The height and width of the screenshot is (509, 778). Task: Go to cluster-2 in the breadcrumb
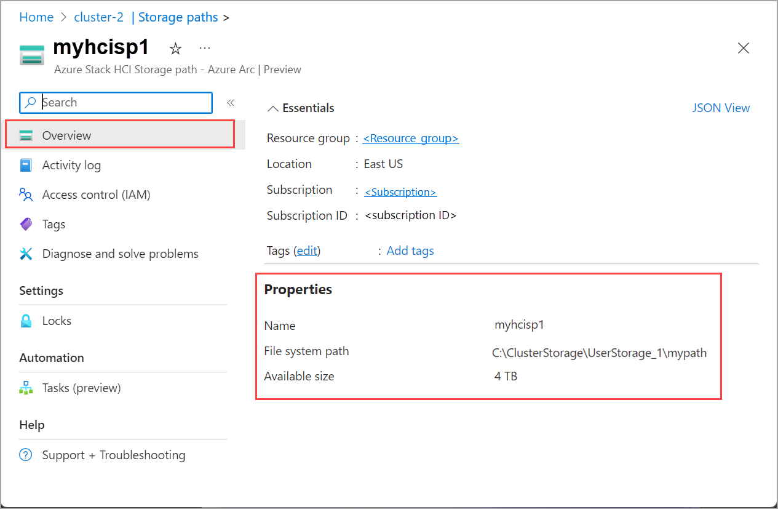click(x=98, y=17)
